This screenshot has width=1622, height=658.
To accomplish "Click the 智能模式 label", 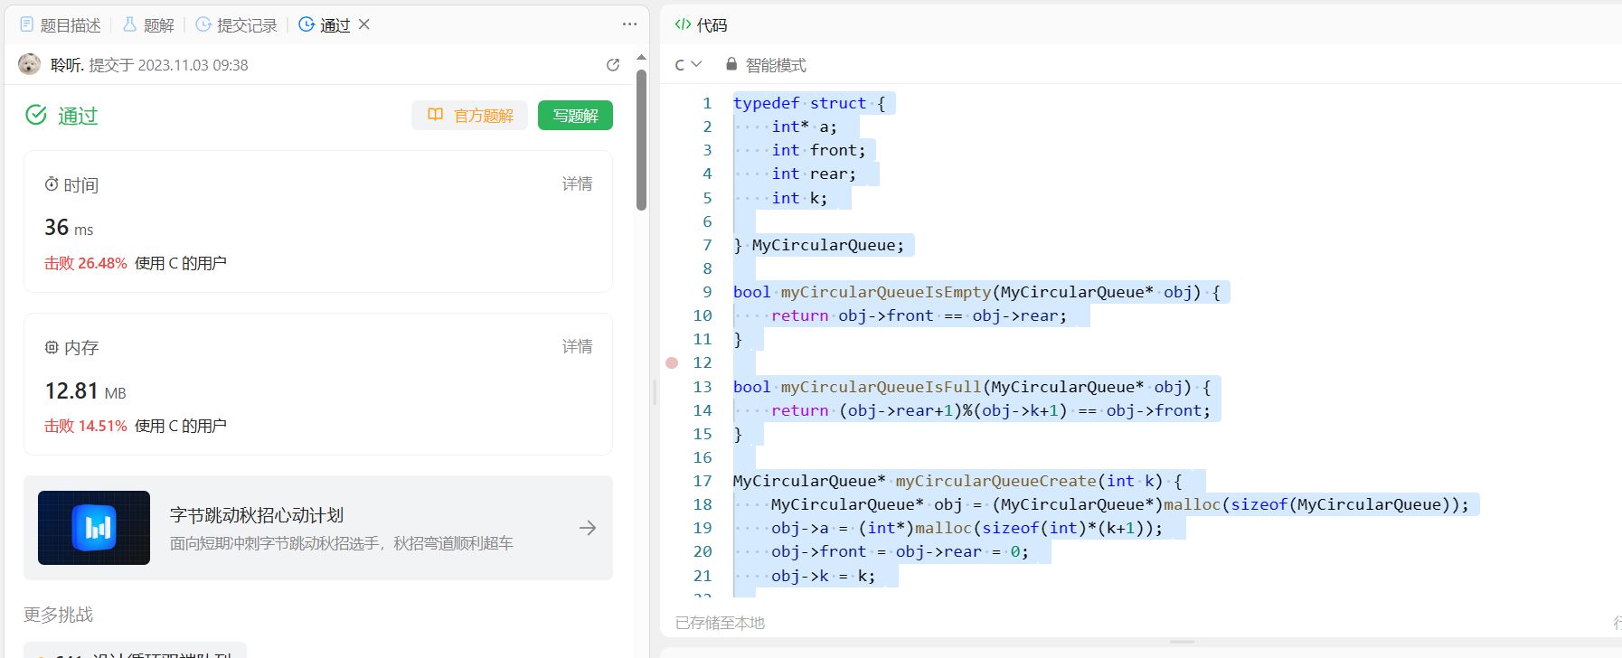I will (776, 65).
